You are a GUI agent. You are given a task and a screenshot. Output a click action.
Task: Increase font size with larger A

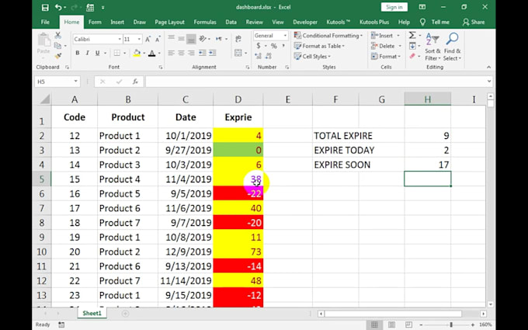148,40
